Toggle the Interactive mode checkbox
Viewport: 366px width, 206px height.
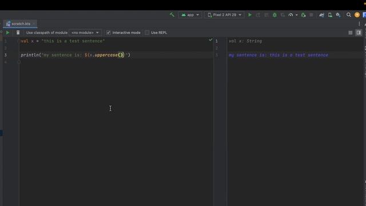(108, 33)
